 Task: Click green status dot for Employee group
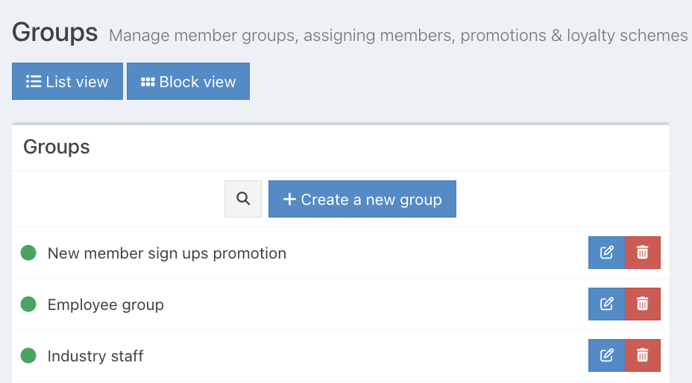click(x=28, y=304)
